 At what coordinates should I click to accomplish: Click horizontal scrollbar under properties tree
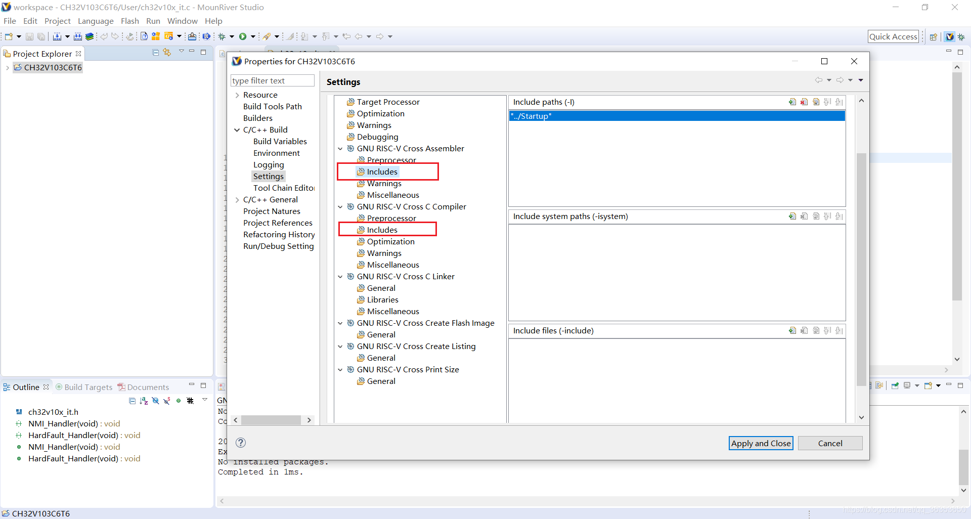pos(271,420)
